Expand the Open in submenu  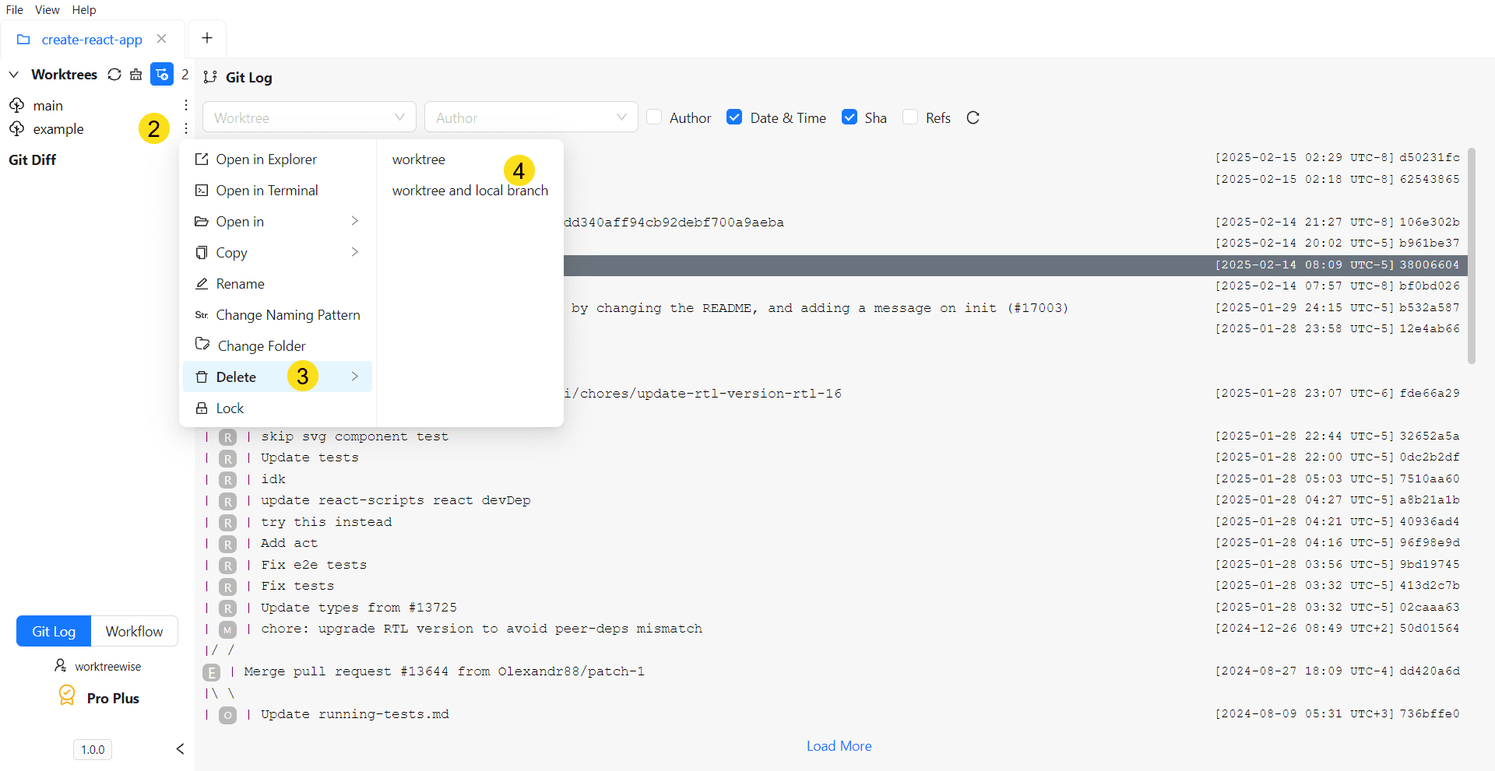[x=277, y=222]
